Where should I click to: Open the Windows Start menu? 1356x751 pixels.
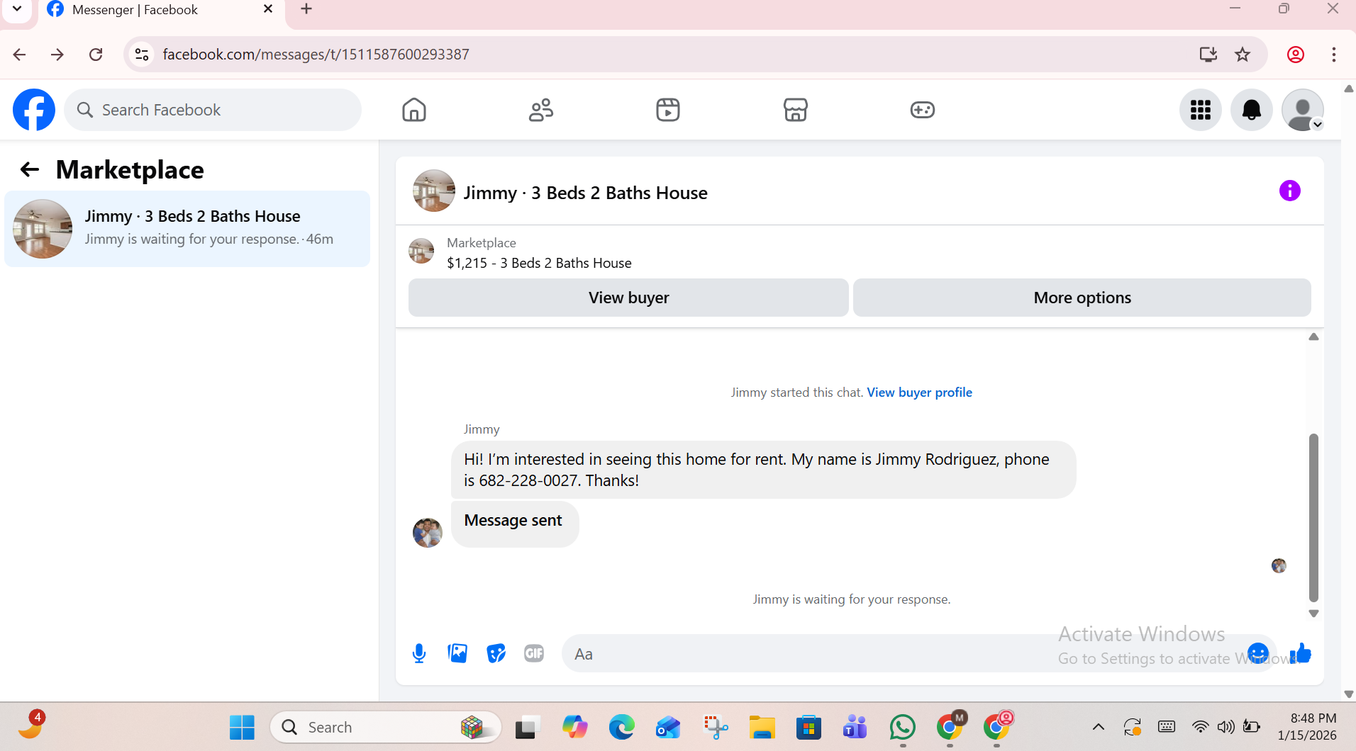pyautogui.click(x=242, y=728)
